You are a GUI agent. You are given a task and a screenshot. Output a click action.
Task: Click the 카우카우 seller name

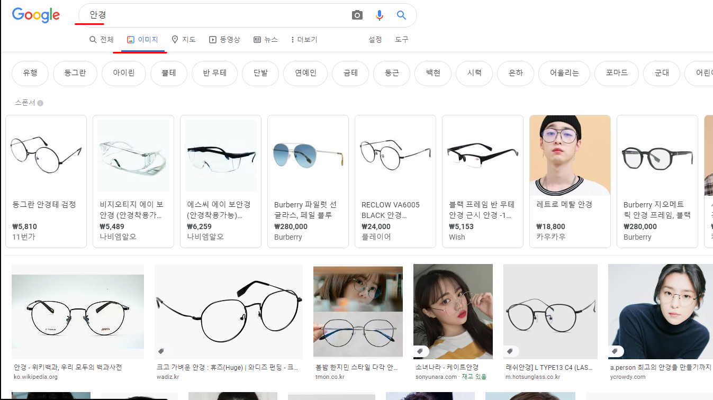pos(551,237)
